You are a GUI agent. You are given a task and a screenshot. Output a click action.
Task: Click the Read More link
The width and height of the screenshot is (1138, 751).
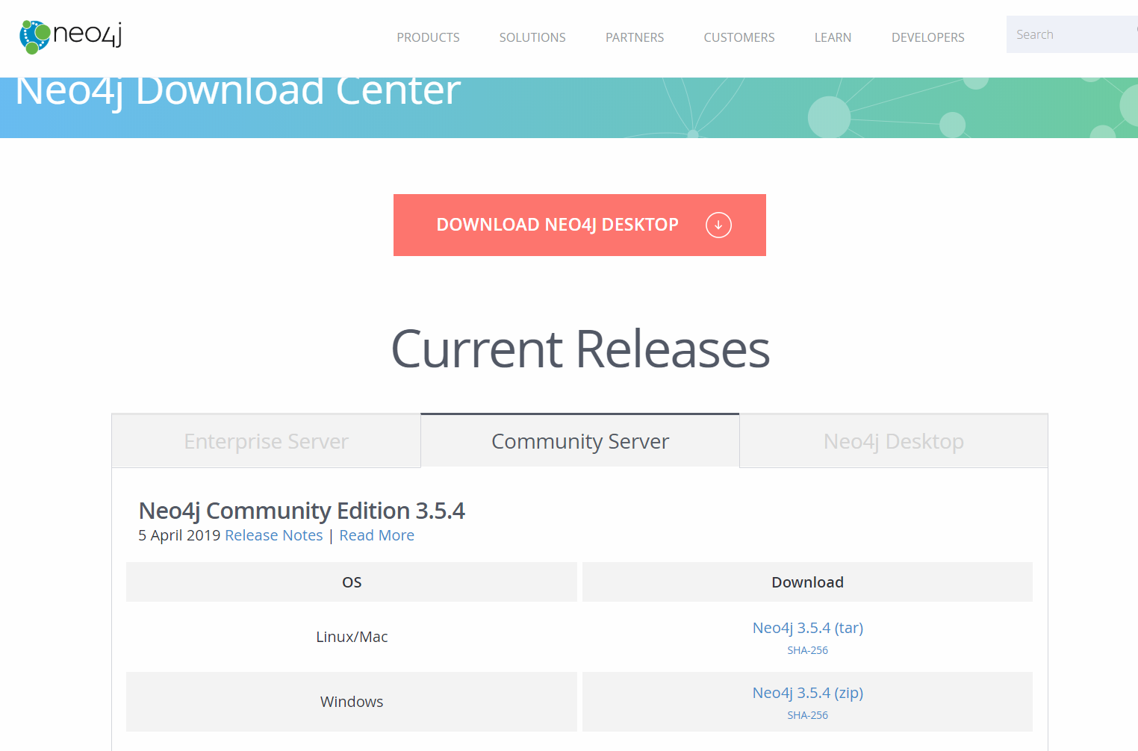click(376, 535)
